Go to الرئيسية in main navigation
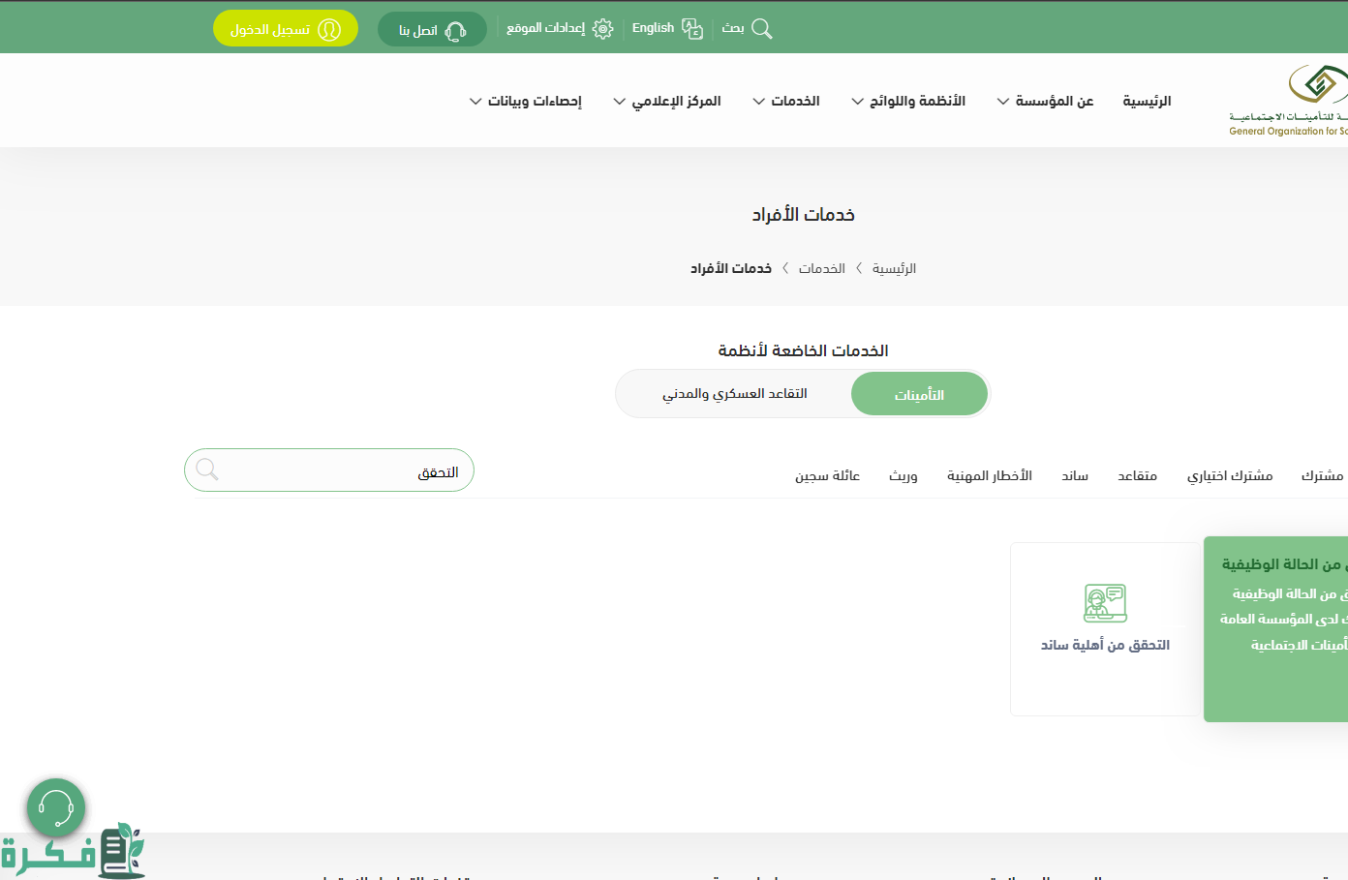Screen dimensions: 1348x880 pyautogui.click(x=1147, y=101)
